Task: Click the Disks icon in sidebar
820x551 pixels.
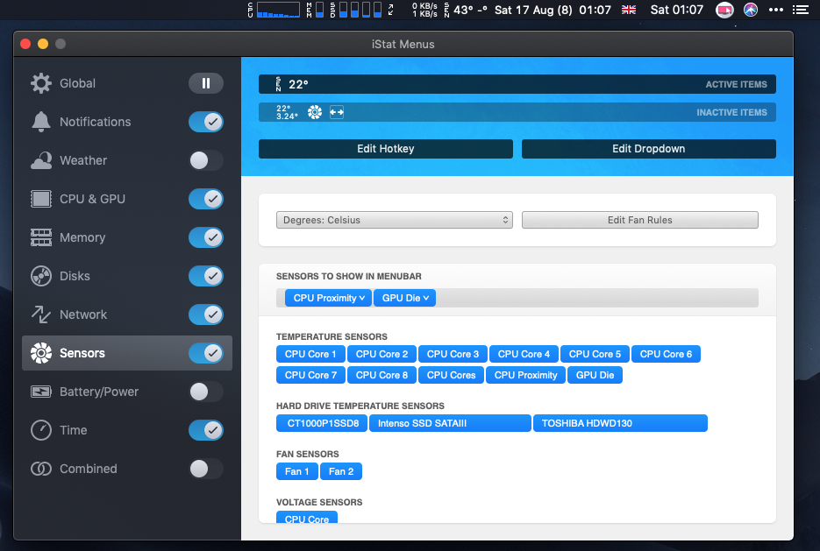Action: 41,276
